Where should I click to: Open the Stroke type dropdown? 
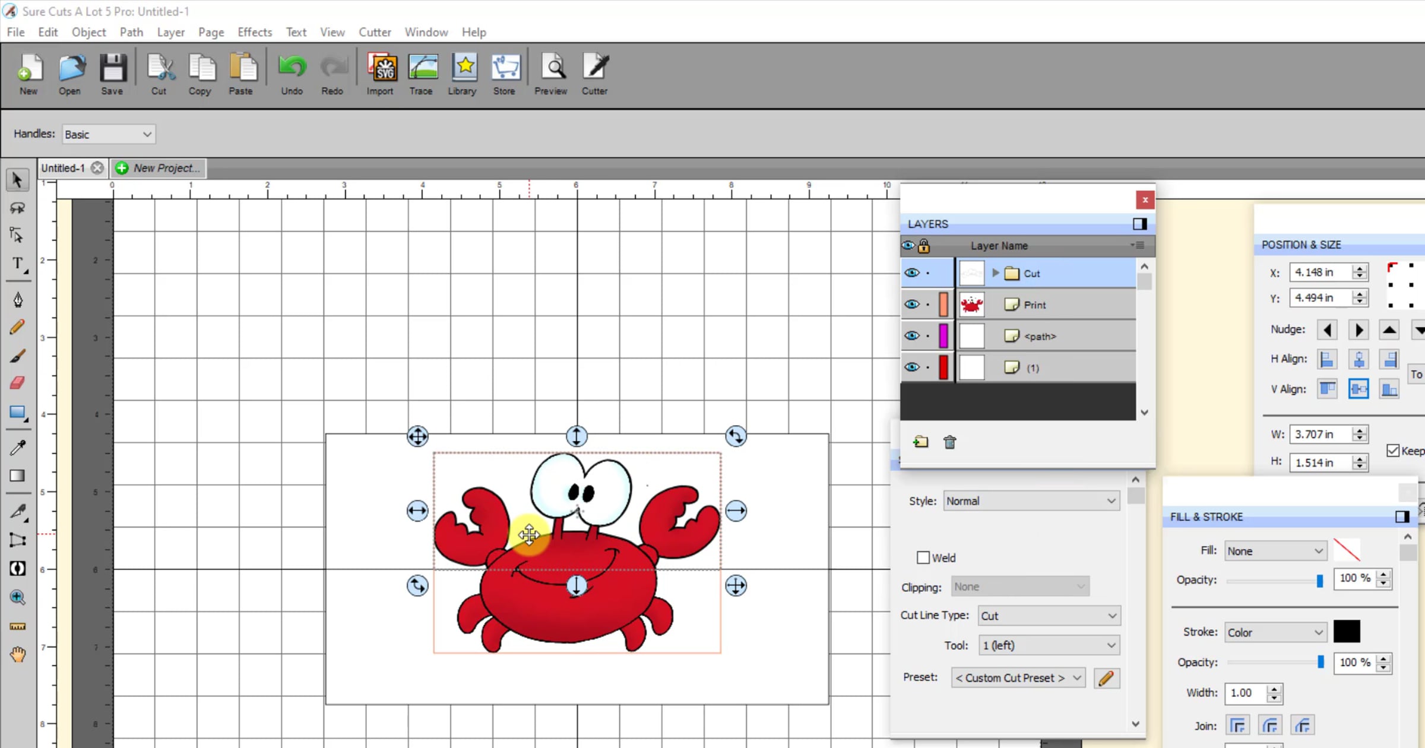point(1275,632)
